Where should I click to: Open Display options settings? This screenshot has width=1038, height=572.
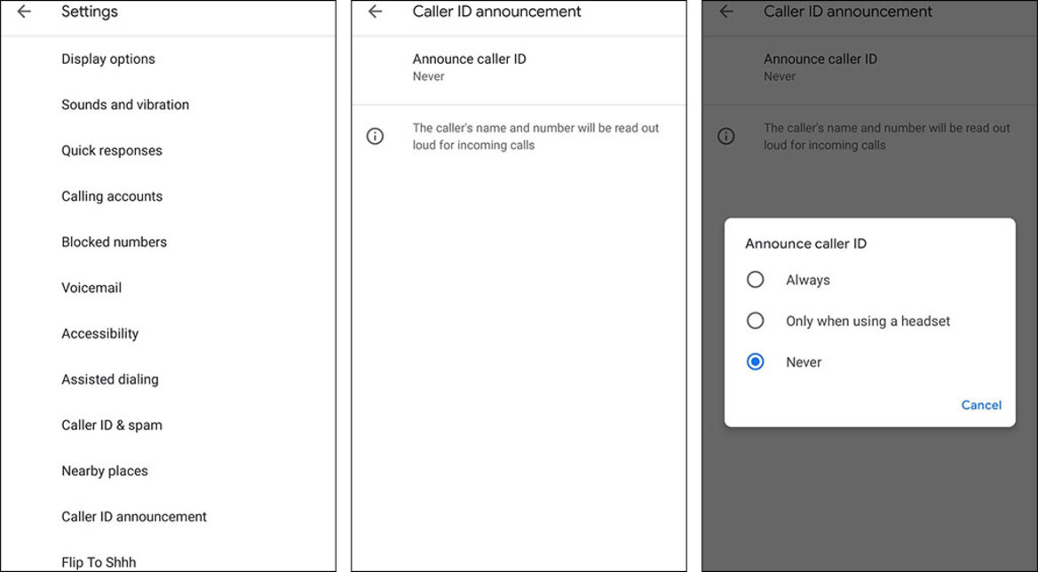[168, 59]
